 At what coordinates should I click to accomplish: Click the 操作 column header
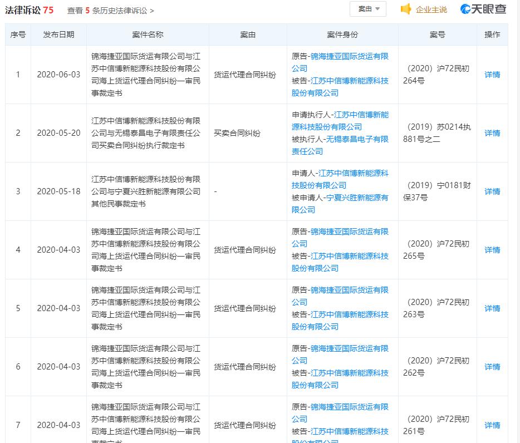tap(492, 35)
